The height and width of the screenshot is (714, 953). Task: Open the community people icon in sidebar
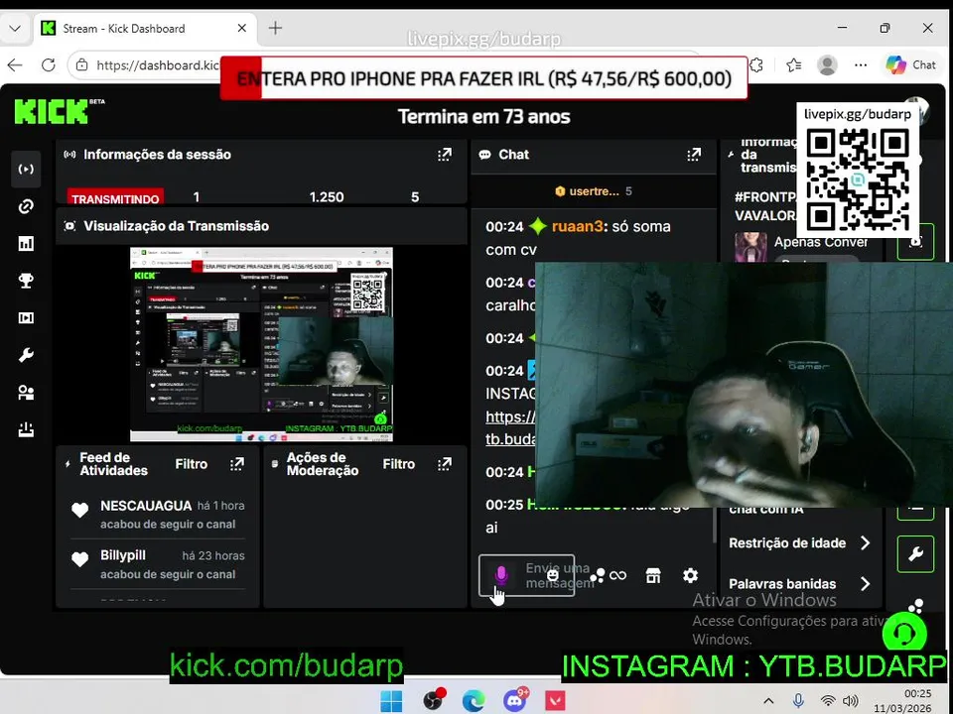coord(26,393)
